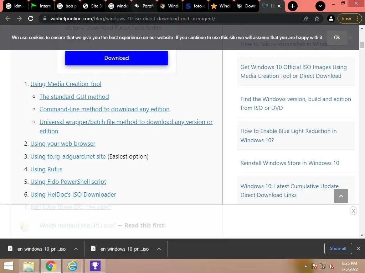Open the trophy app in taskbar
This screenshot has width=365, height=273.
click(x=95, y=266)
